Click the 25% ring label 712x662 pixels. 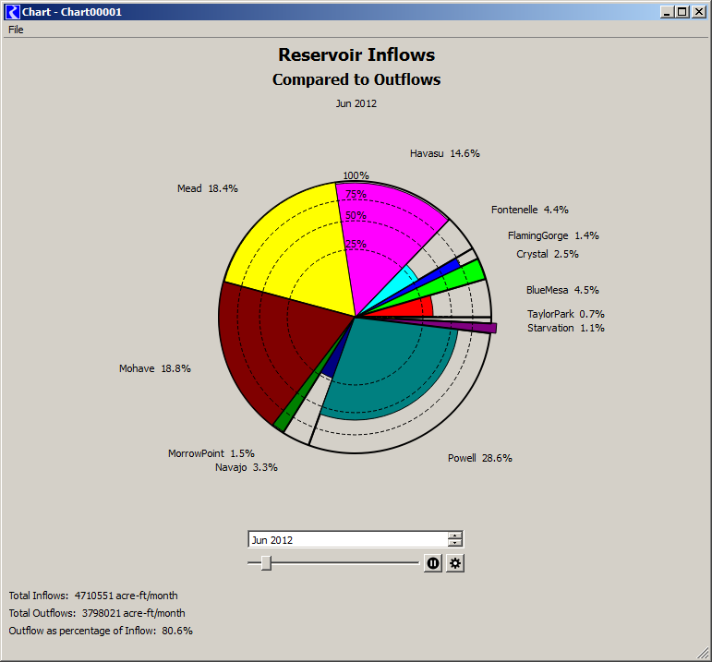coord(356,244)
